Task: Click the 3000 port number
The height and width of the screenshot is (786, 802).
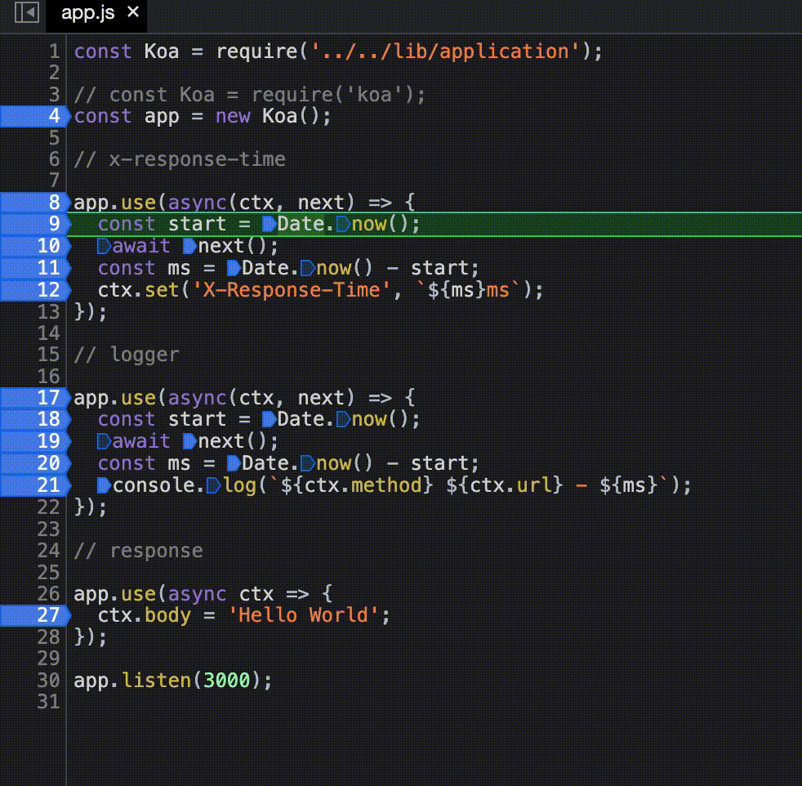Action: [x=226, y=681]
